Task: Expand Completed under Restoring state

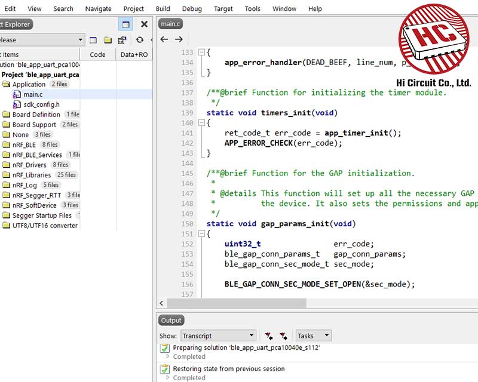Action: pyautogui.click(x=167, y=377)
